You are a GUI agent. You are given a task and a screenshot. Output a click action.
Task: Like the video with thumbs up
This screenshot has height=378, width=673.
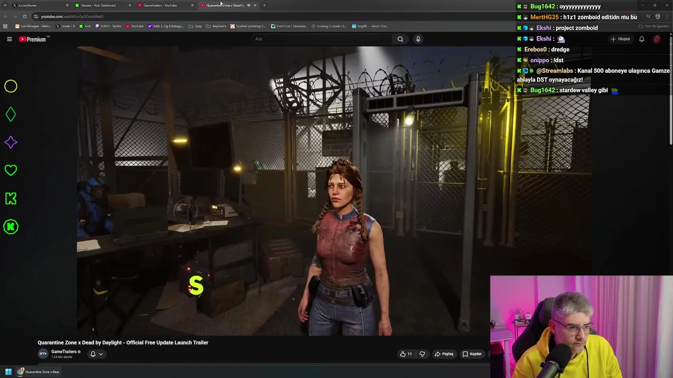coord(405,354)
